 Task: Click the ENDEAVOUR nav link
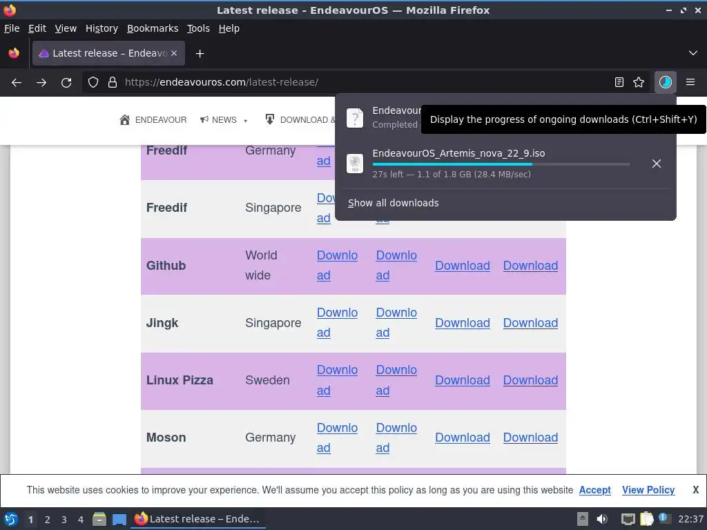[x=160, y=120]
